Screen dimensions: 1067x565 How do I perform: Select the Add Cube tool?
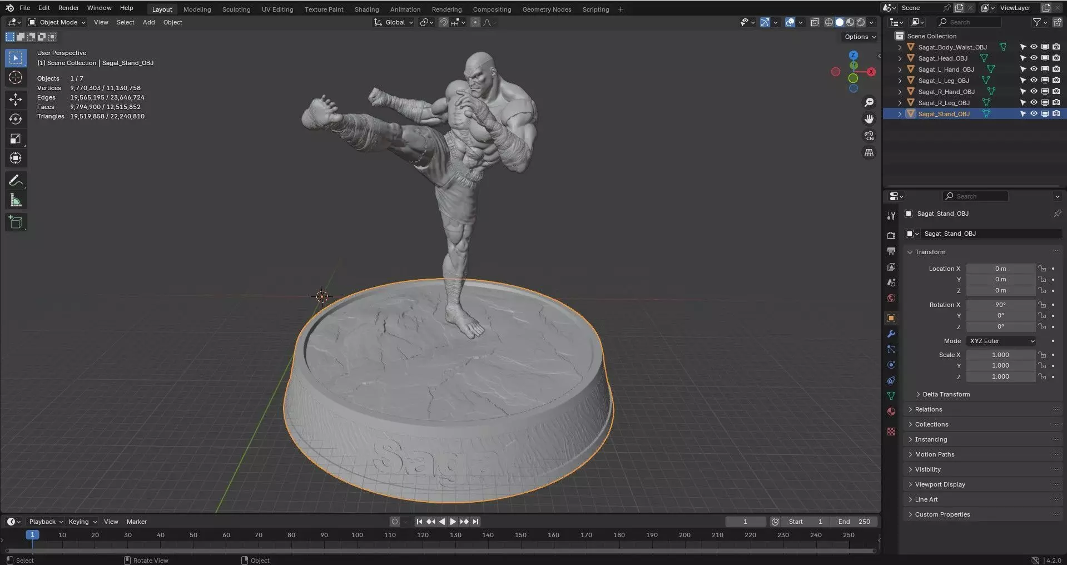(16, 222)
